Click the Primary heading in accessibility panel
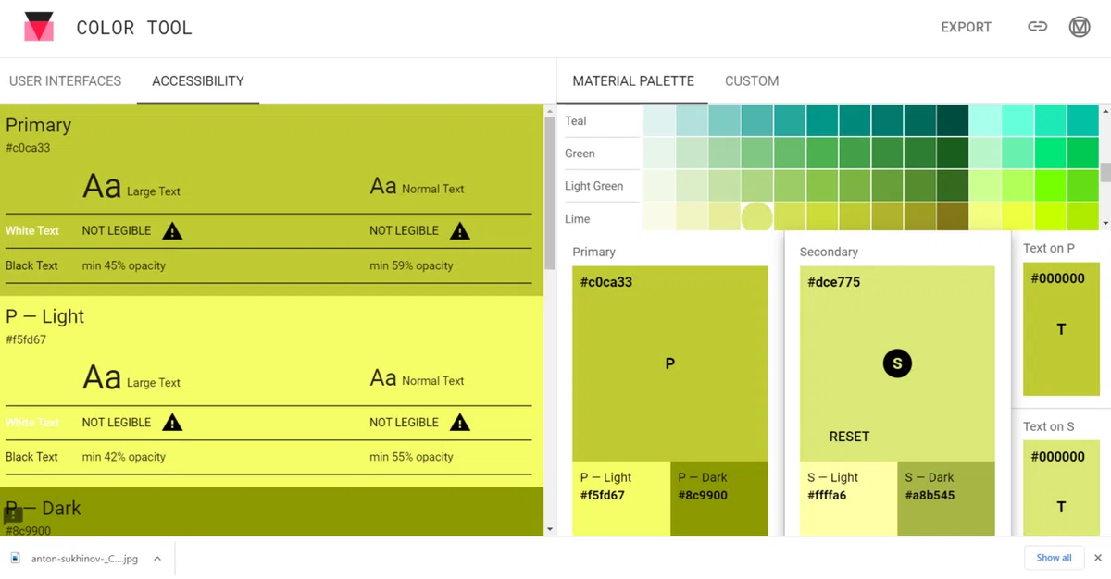 point(38,125)
